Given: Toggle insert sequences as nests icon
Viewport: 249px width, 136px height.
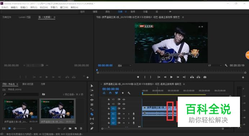Looking at the screenshot, I should point(104,93).
